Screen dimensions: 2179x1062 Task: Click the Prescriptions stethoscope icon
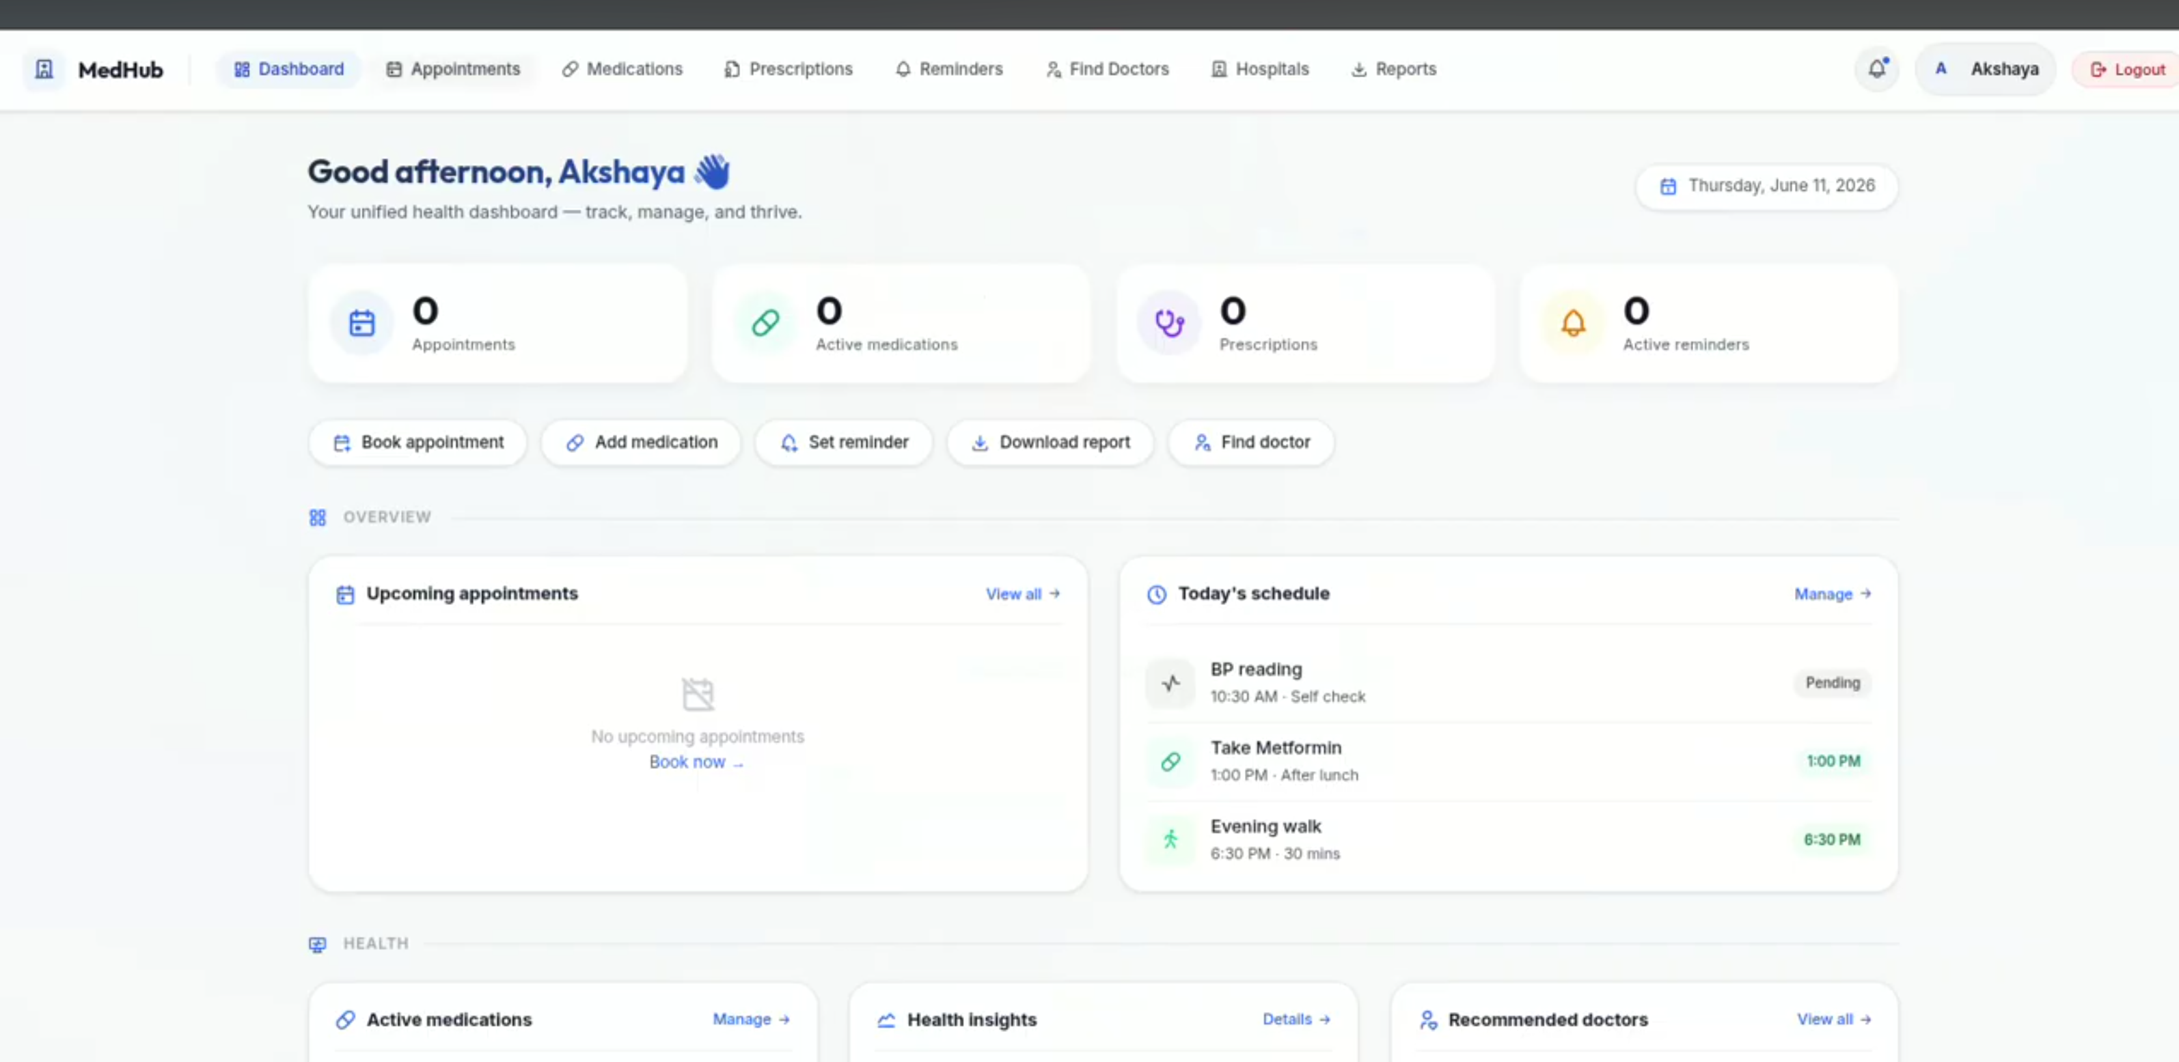[1169, 323]
